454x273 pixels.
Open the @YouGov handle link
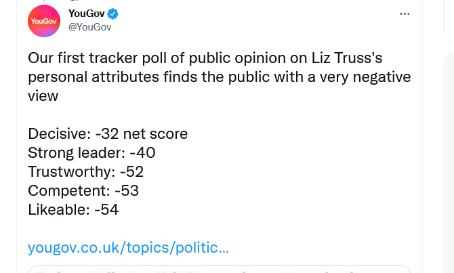[89, 27]
